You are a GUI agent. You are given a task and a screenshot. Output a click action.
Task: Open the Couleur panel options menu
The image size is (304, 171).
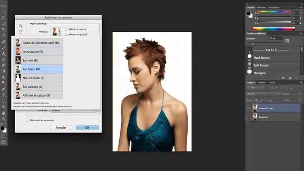coord(301,8)
